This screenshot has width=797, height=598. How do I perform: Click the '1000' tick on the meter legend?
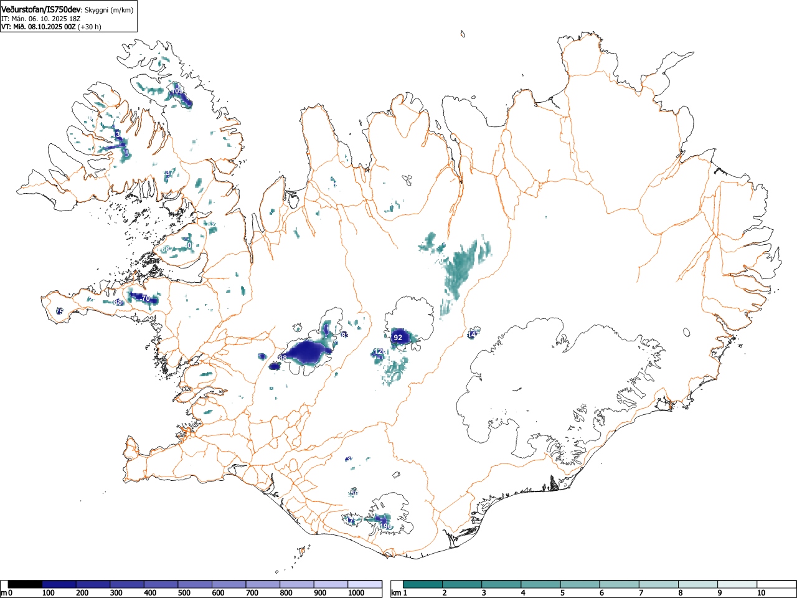tap(356, 593)
